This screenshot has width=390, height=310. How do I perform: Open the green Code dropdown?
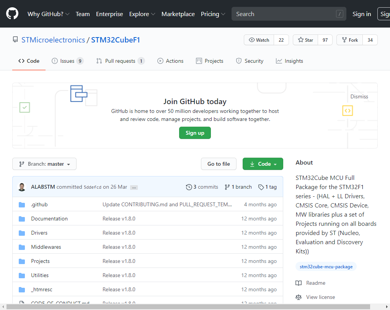coord(263,164)
